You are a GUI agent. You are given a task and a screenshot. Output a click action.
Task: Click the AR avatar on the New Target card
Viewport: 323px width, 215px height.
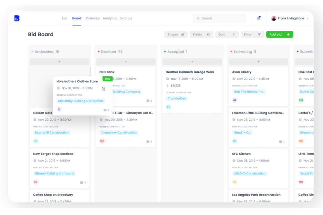[36, 182]
